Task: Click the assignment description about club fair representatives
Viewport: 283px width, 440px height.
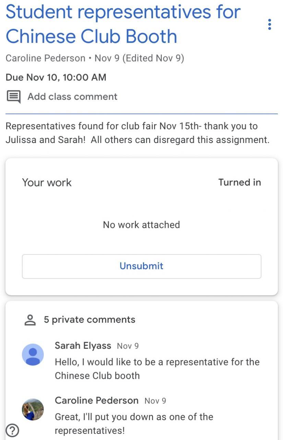Action: coord(137,133)
